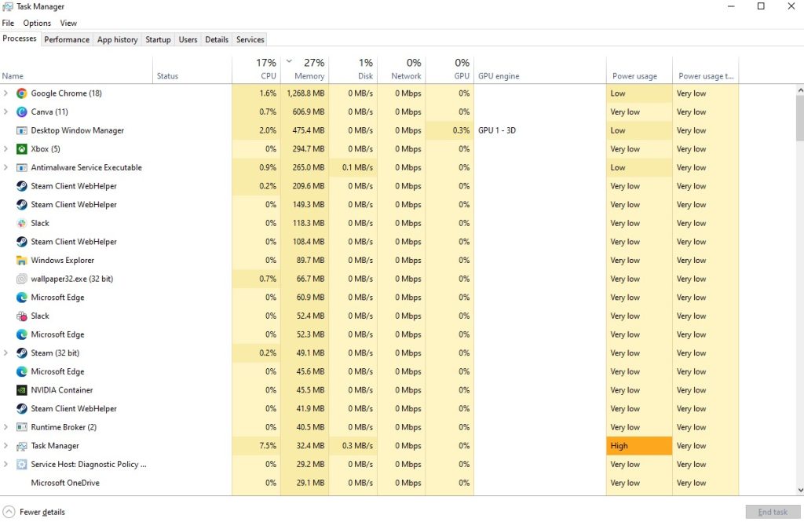Collapse view using the Fewer details arrow icon
This screenshot has width=804, height=526.
(9, 512)
